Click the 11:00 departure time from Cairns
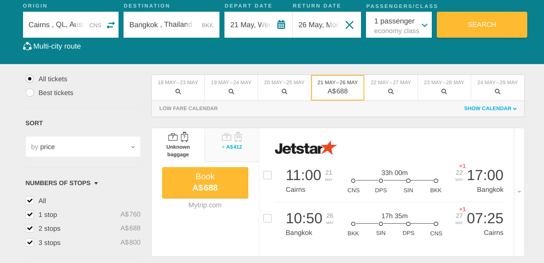This screenshot has width=544, height=263. click(303, 175)
